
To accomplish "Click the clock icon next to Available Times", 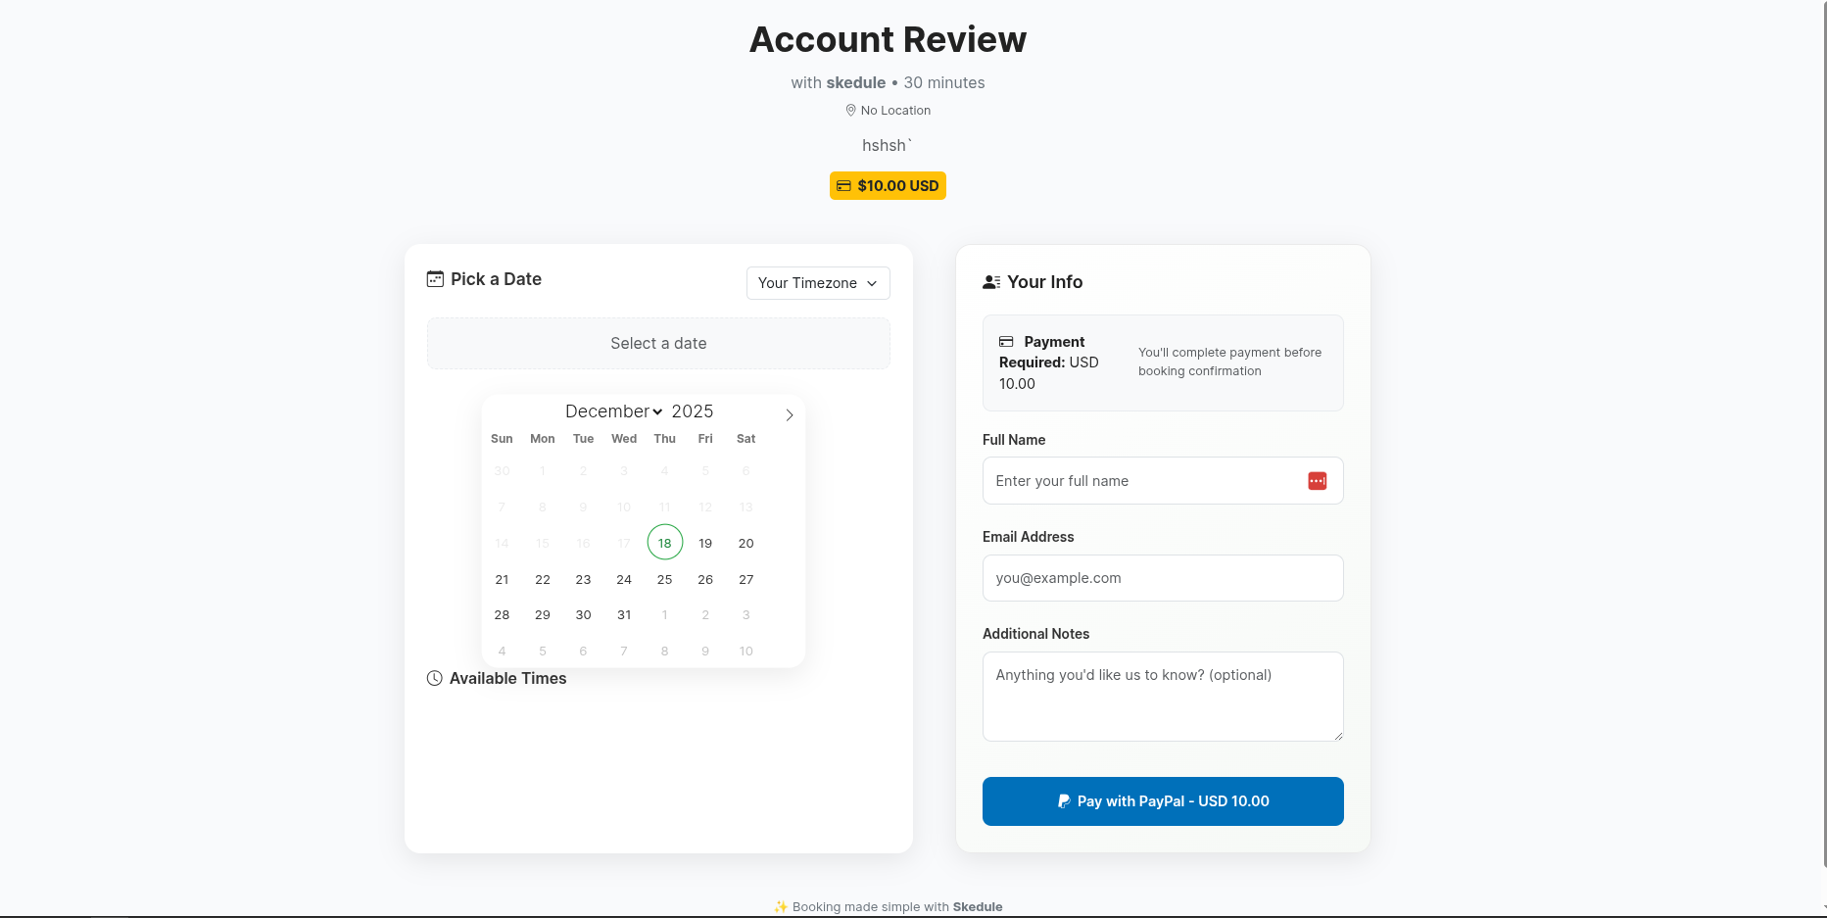I will point(434,678).
